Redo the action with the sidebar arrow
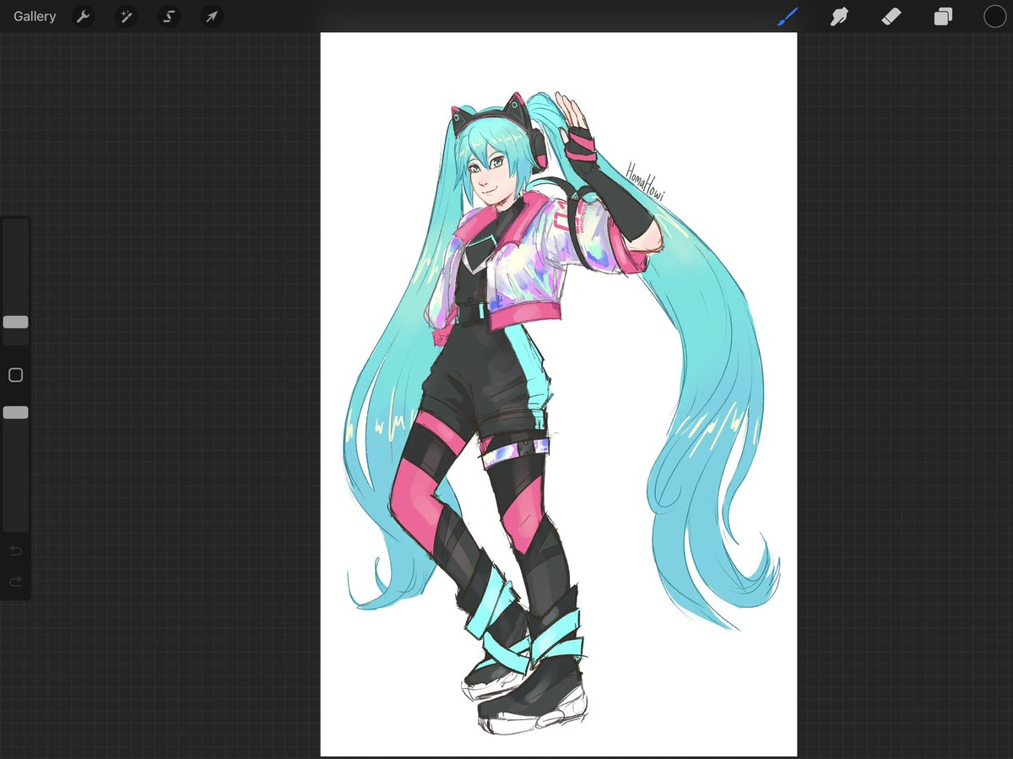 [15, 581]
